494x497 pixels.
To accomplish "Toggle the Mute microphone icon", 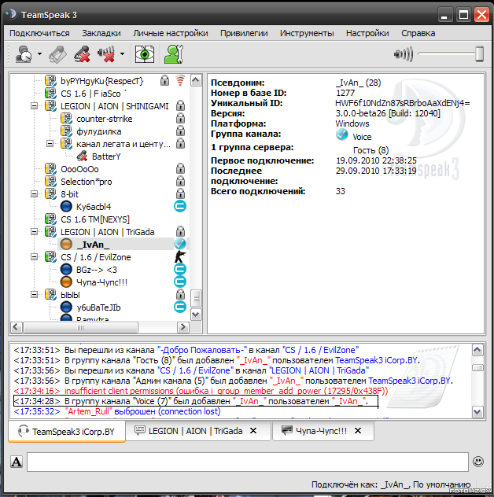I will 82,54.
